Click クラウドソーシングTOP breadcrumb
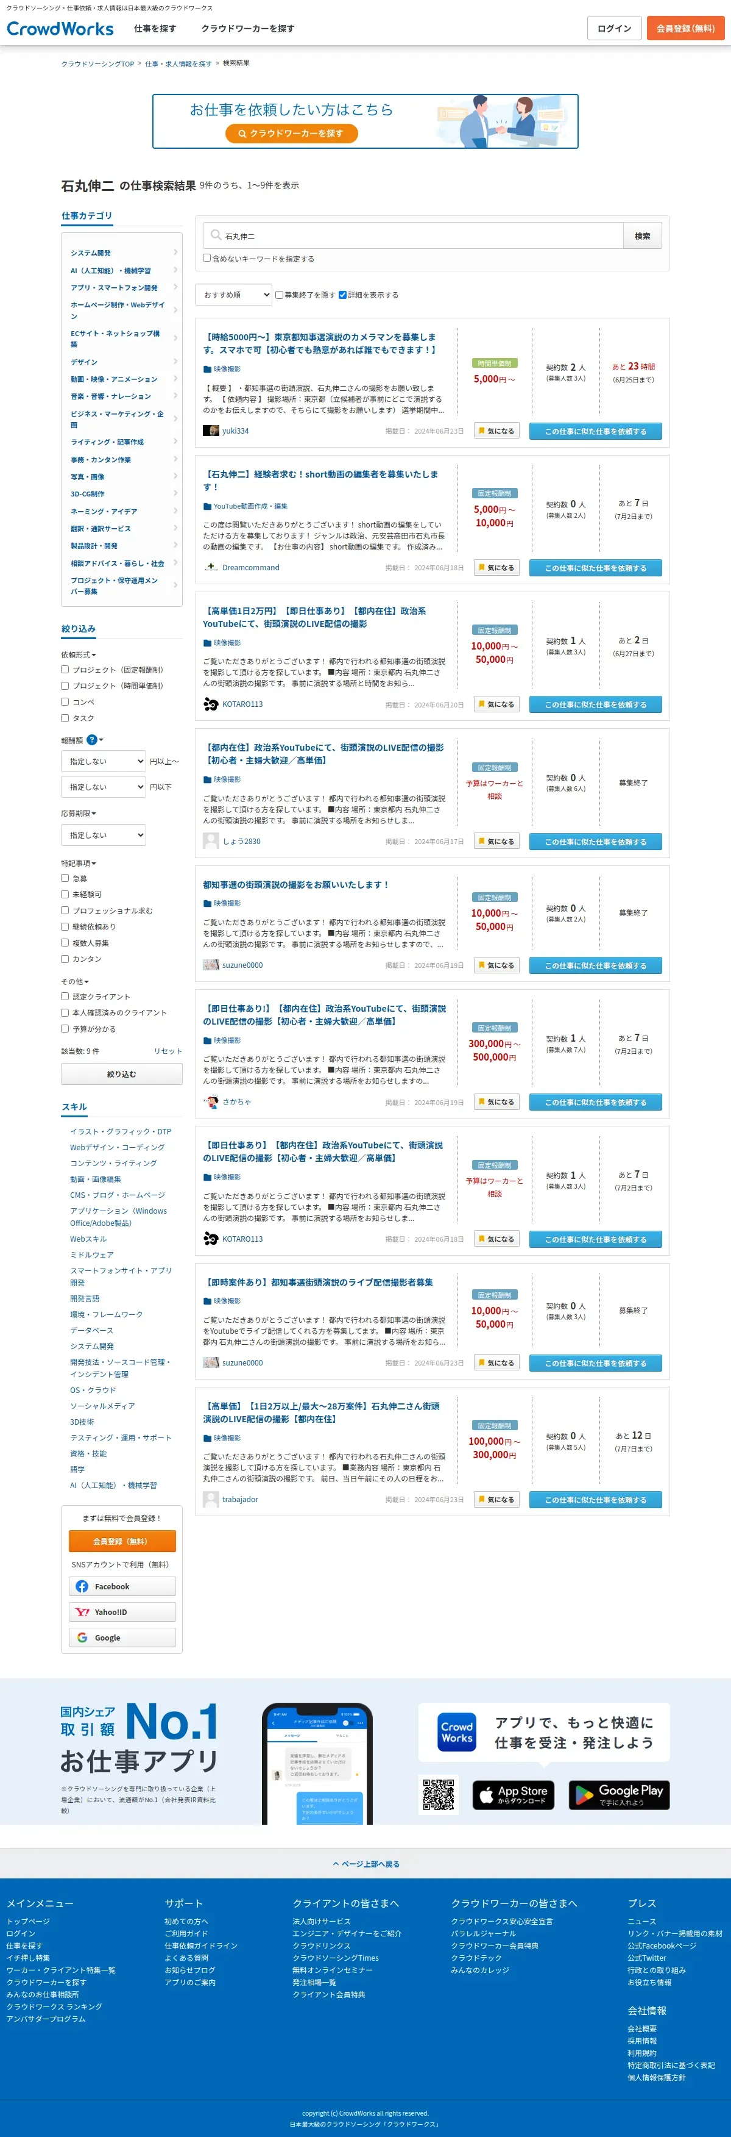The width and height of the screenshot is (731, 2137). click(97, 64)
